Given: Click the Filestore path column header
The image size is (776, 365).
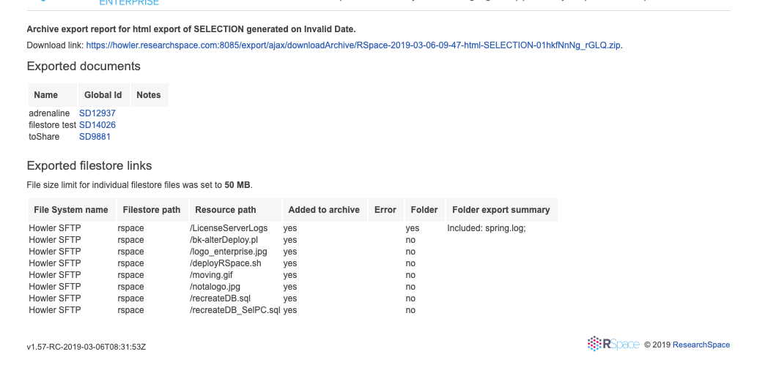Looking at the screenshot, I should click(x=152, y=210).
